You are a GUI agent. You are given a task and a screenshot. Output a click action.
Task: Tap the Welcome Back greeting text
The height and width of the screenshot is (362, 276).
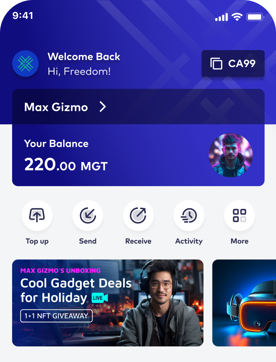point(84,57)
